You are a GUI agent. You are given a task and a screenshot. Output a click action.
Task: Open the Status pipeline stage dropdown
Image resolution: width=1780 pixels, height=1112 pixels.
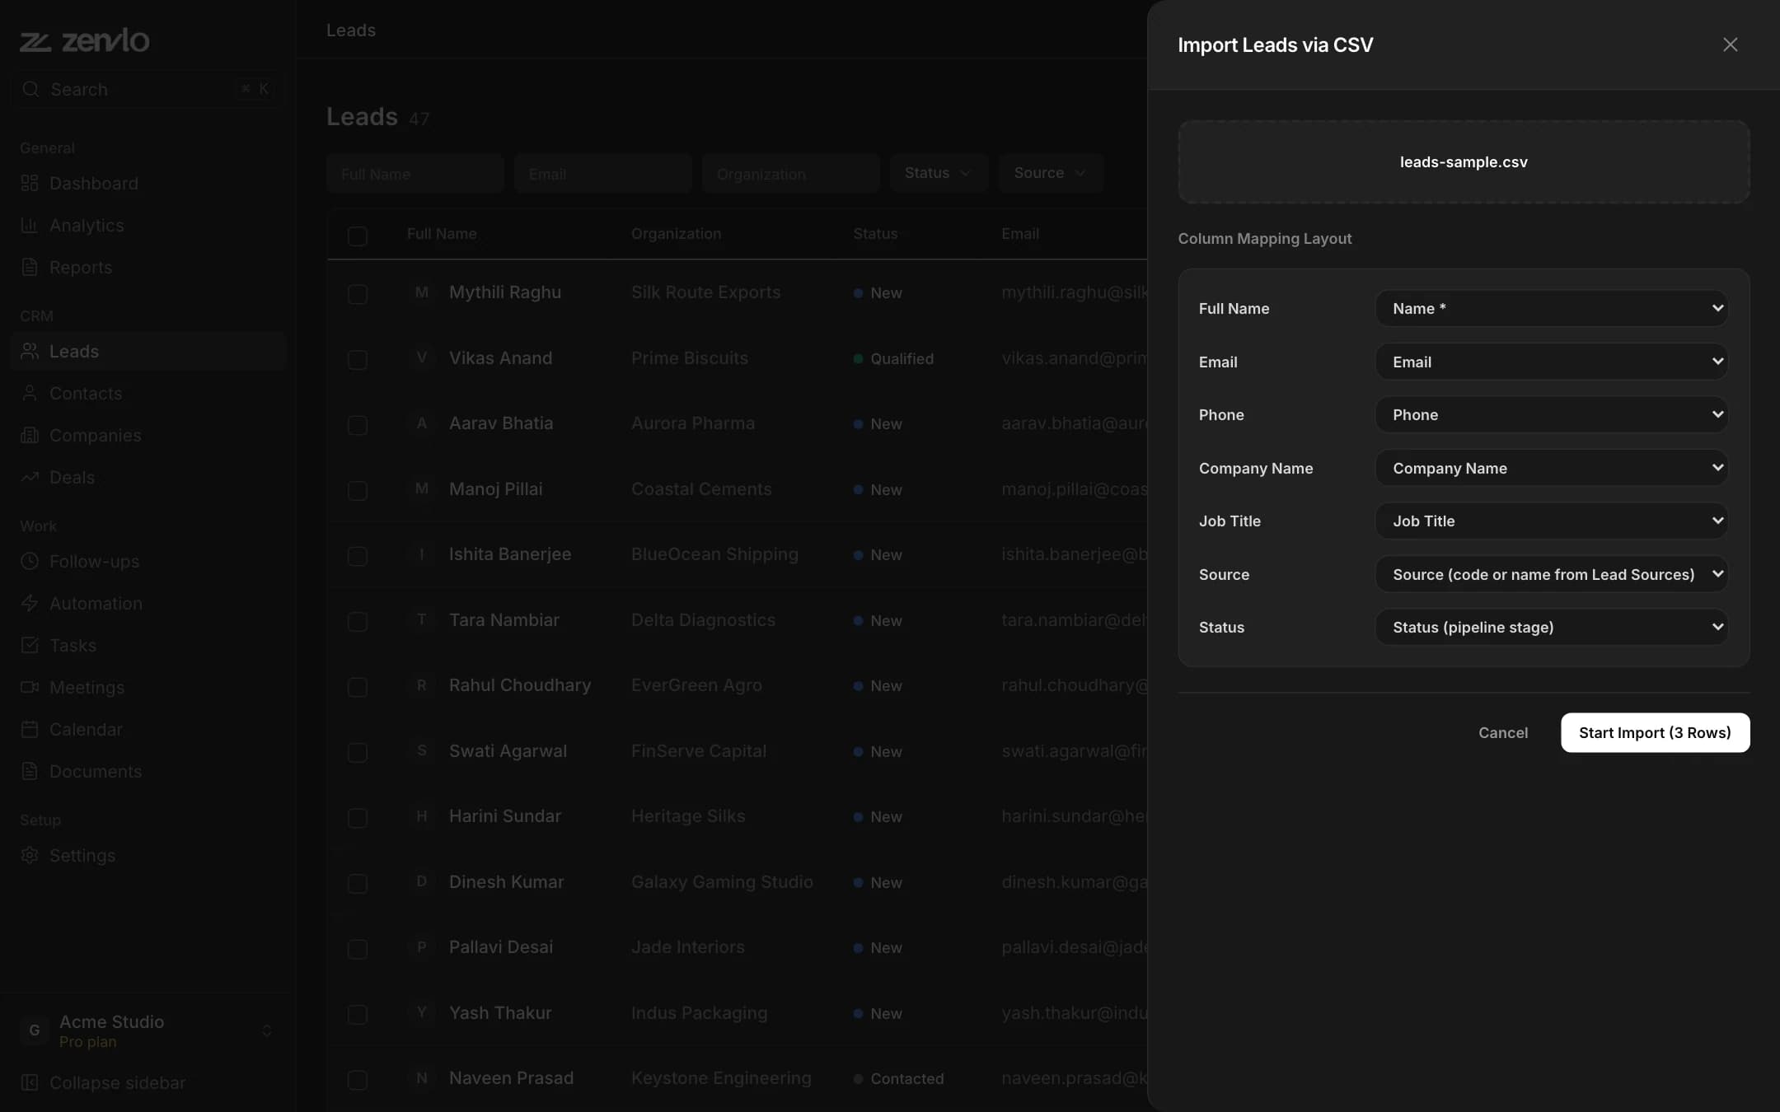(1552, 627)
